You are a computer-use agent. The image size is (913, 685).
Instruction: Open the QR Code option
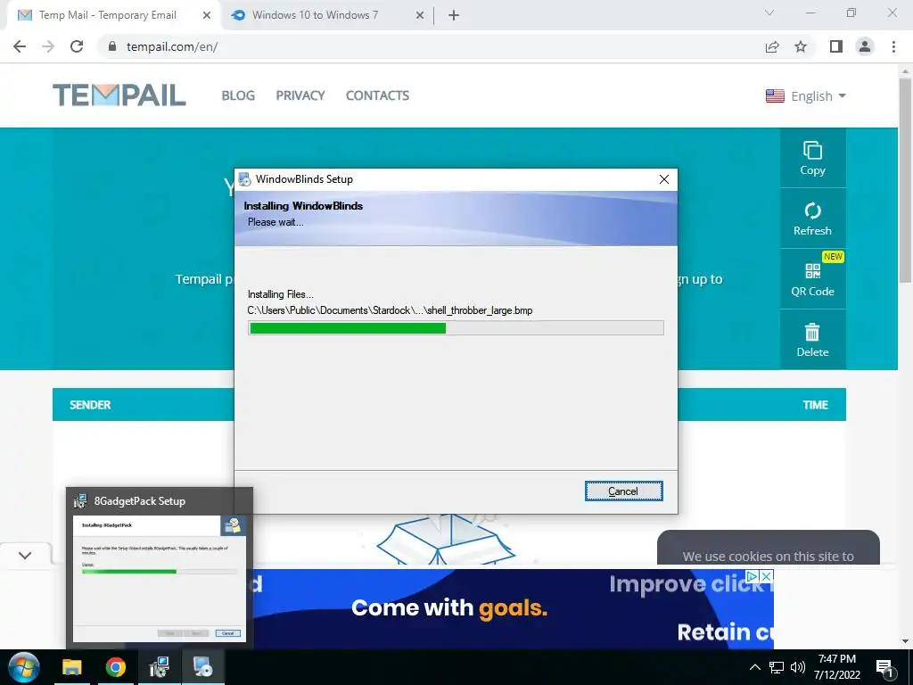pos(812,279)
